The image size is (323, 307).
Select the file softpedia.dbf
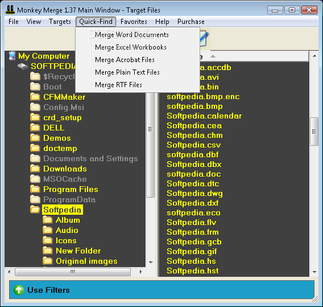[193, 155]
